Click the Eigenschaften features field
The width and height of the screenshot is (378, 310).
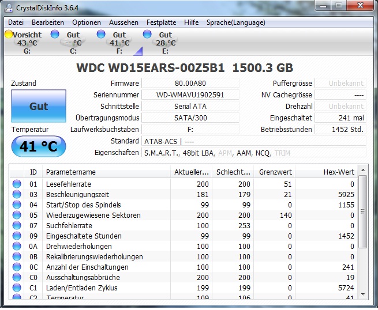click(x=253, y=153)
